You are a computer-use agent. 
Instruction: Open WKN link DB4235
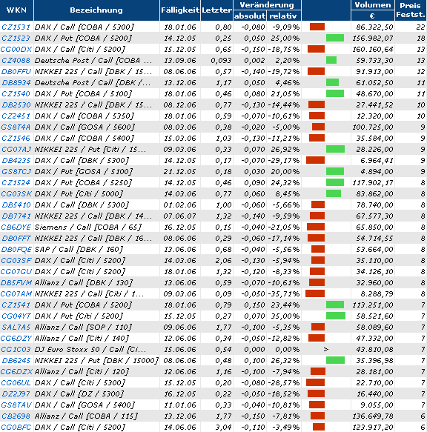point(16,160)
